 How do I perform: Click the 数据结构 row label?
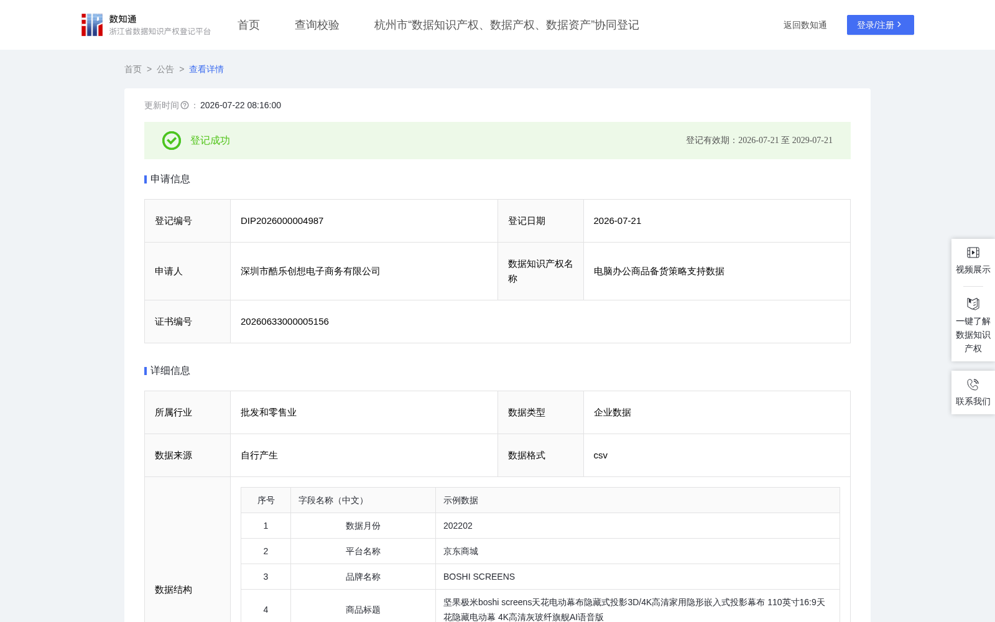(174, 590)
